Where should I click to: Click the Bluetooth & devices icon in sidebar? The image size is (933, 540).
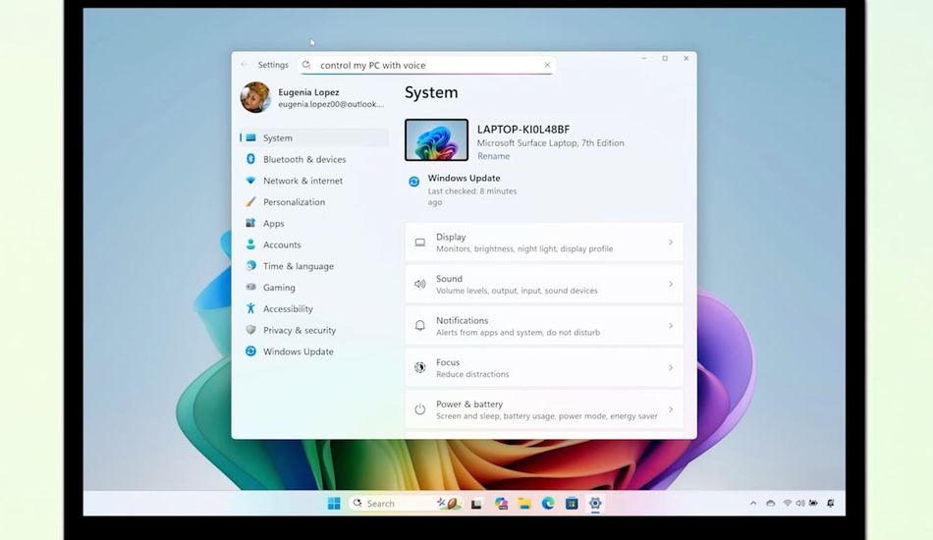tap(250, 159)
